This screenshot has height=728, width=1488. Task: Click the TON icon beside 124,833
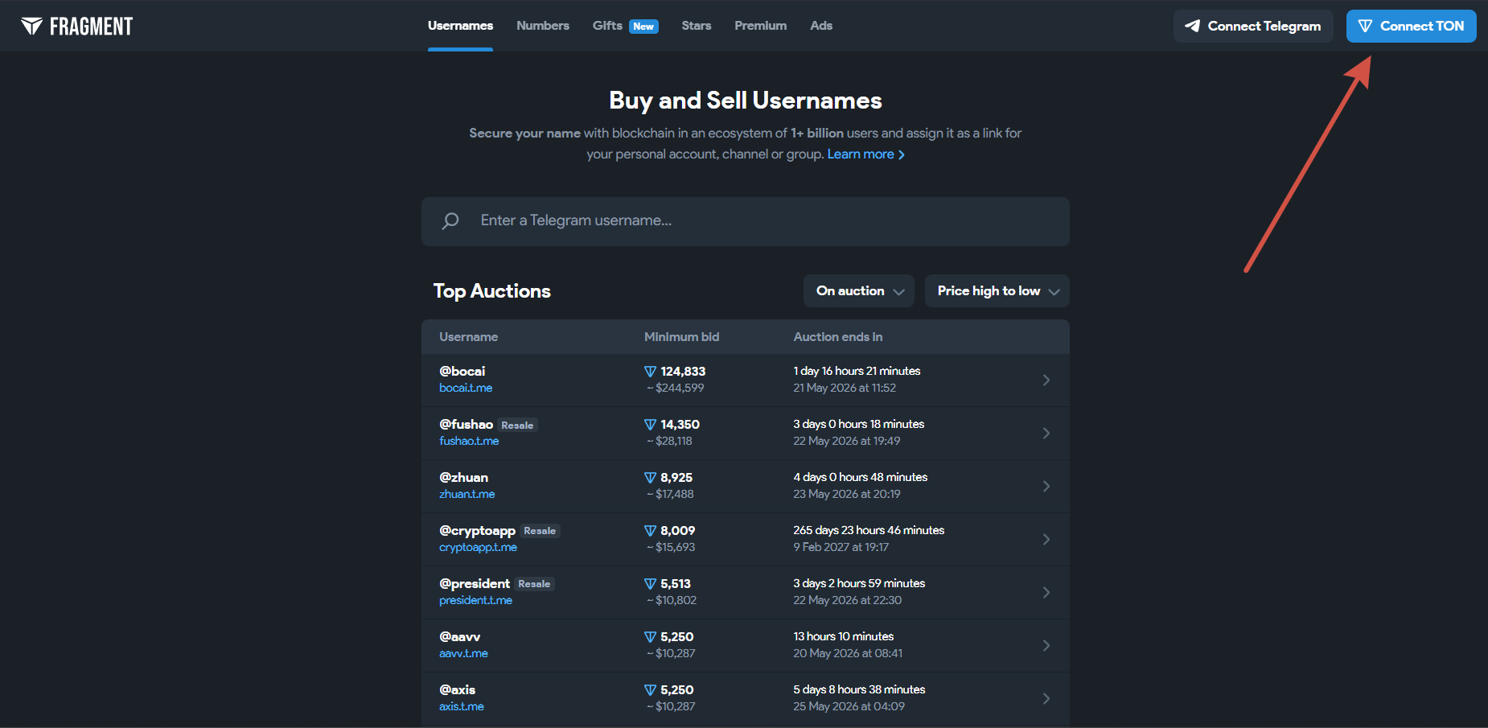(x=650, y=372)
